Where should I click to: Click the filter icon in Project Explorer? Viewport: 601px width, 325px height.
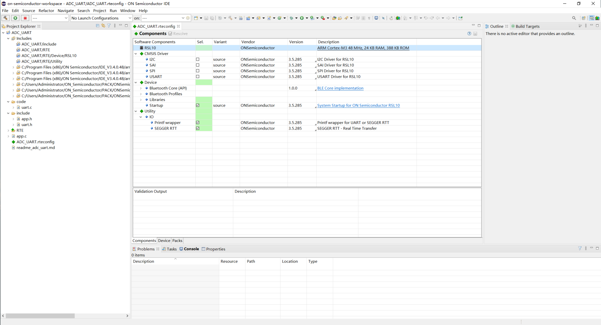[x=109, y=26]
